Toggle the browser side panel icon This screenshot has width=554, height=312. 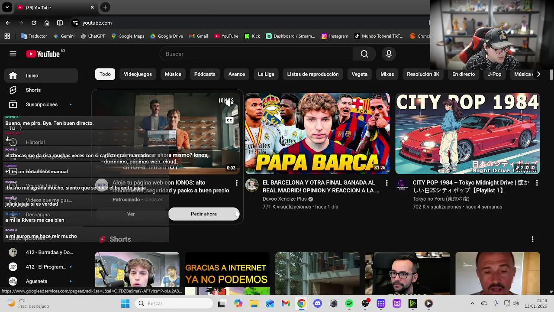pyautogui.click(x=60, y=23)
